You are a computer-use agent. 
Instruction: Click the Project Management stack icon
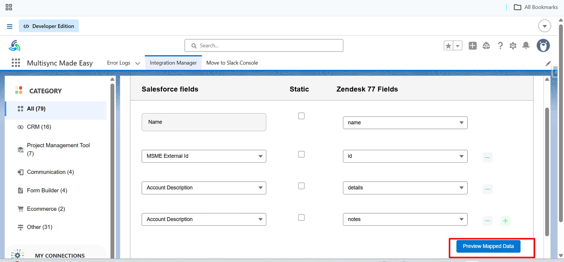[20, 149]
